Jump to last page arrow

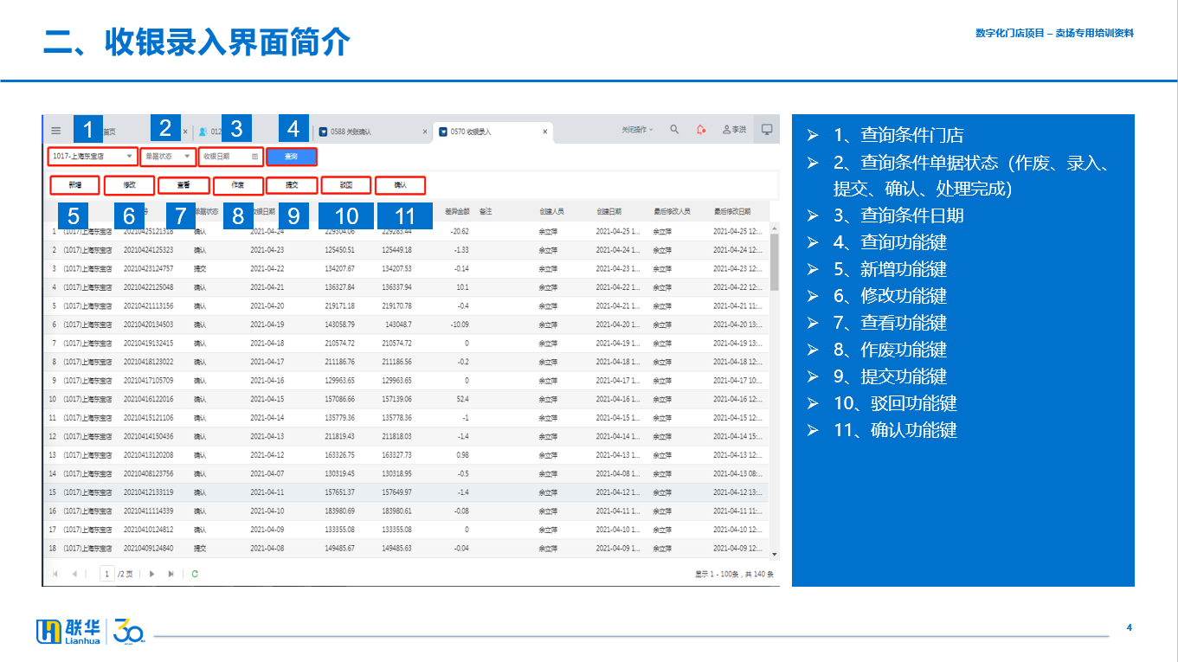171,573
